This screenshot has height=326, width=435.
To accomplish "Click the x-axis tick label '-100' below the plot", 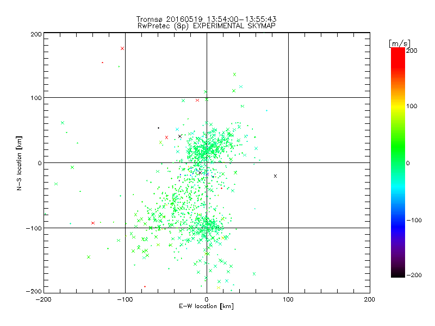I will [125, 299].
